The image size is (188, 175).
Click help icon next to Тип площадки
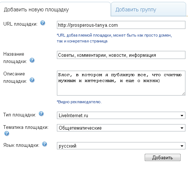tap(41, 113)
